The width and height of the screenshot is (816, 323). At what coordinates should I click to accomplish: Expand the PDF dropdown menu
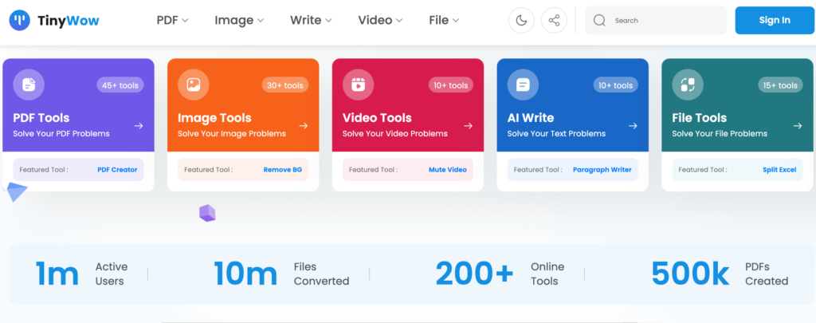[172, 20]
